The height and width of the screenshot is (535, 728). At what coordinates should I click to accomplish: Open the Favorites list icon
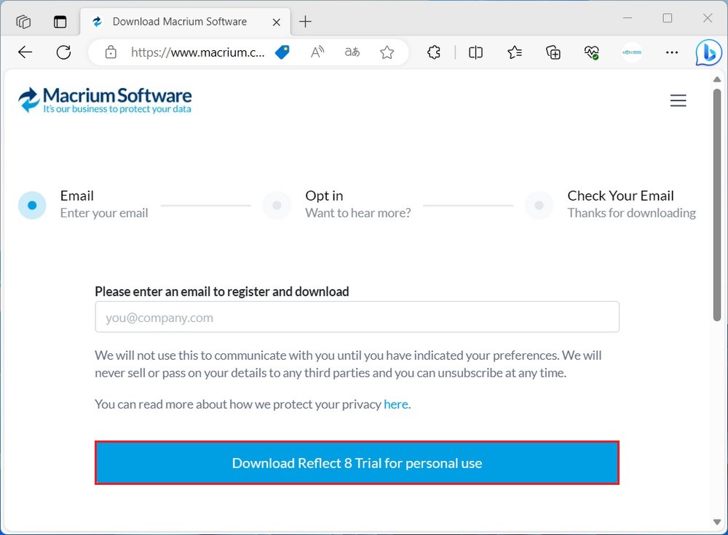pos(515,52)
